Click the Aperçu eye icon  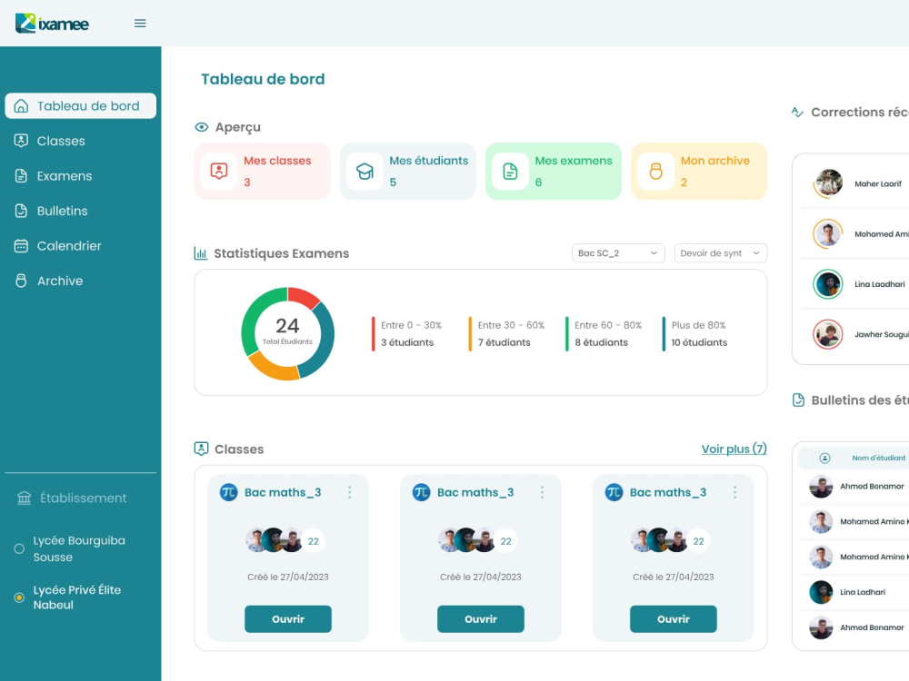[201, 127]
